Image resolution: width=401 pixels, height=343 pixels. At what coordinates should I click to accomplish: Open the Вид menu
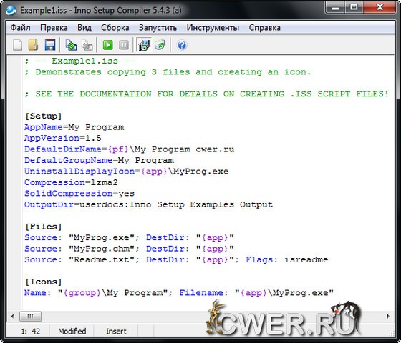pyautogui.click(x=84, y=28)
